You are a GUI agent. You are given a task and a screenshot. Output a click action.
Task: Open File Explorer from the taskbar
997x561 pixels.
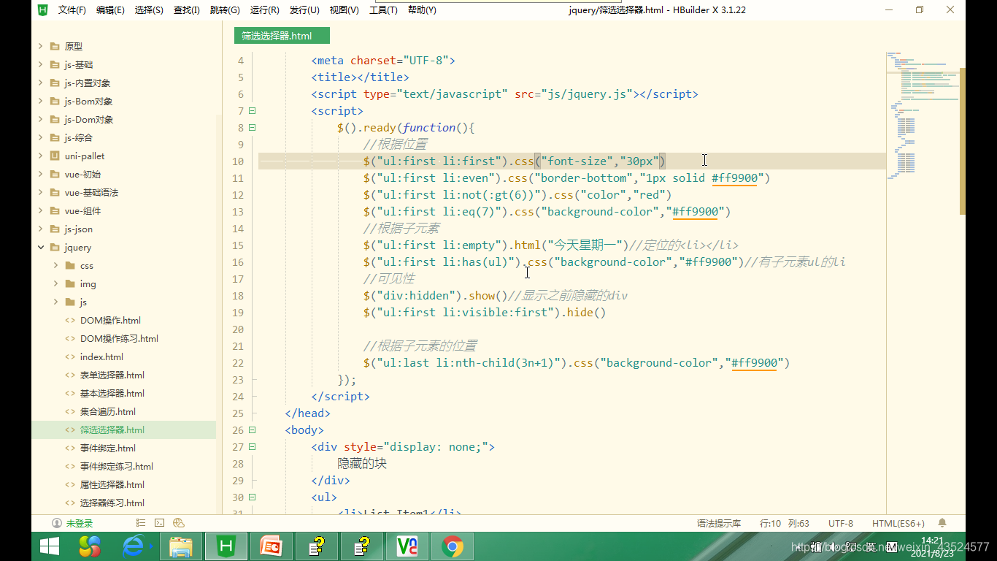[181, 546]
